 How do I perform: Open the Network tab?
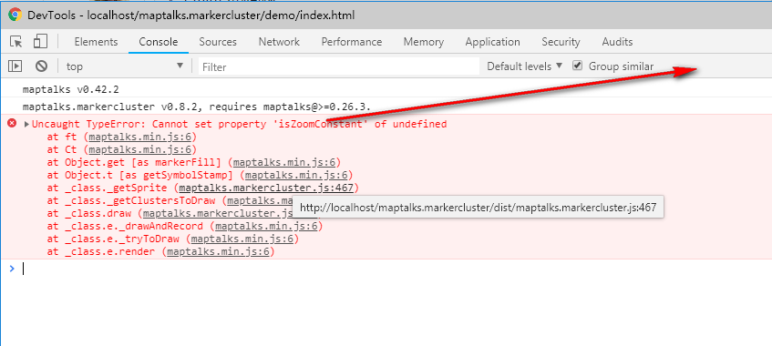pyautogui.click(x=279, y=42)
